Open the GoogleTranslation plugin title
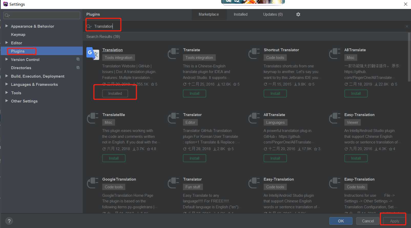 click(119, 179)
